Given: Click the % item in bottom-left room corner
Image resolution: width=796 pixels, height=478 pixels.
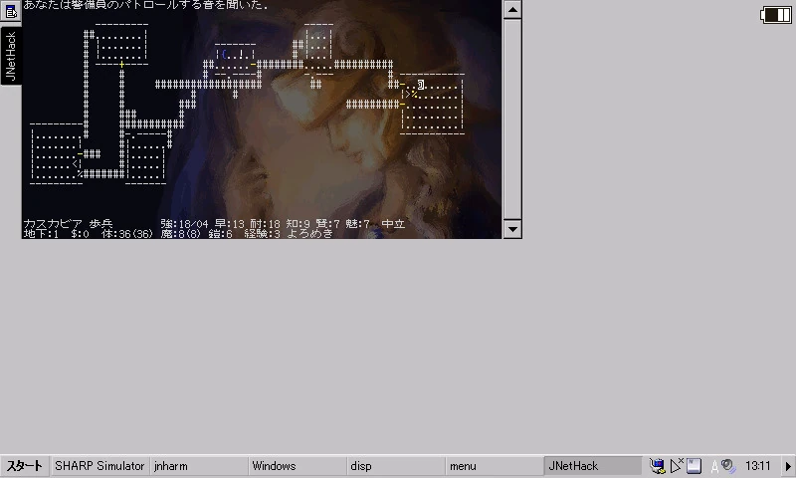Looking at the screenshot, I should pos(81,173).
